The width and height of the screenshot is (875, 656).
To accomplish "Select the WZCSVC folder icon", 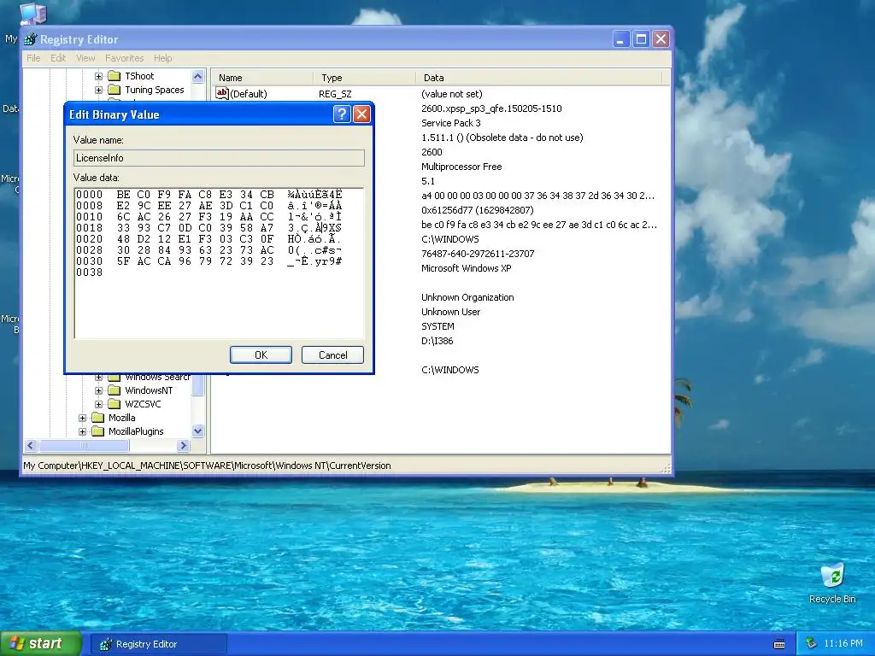I will [x=115, y=404].
